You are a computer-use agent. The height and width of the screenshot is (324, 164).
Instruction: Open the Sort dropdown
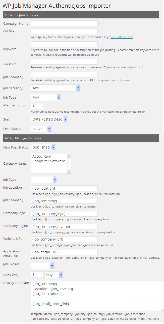tap(49, 119)
